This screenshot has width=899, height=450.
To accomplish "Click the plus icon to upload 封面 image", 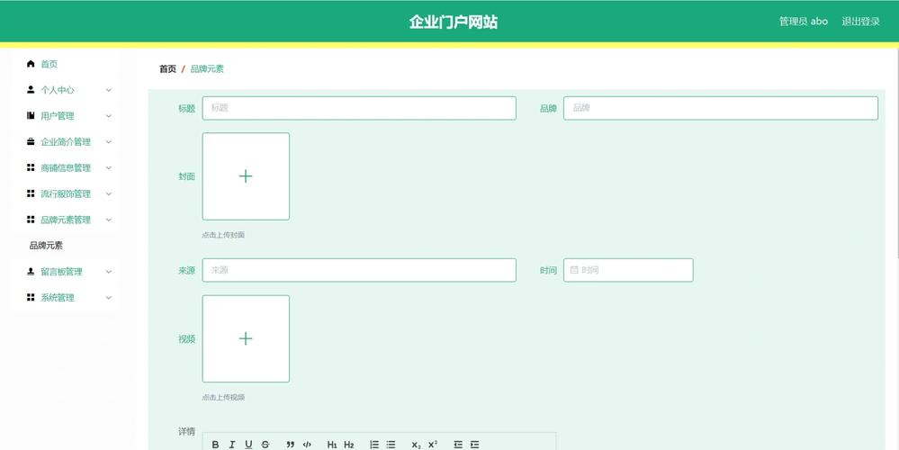I will pyautogui.click(x=246, y=176).
